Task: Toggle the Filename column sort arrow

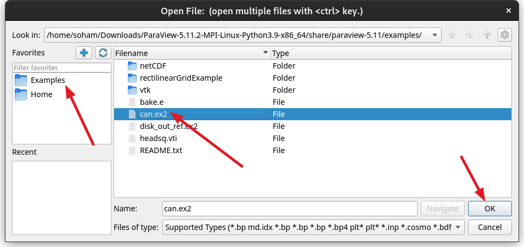Action: pos(266,53)
